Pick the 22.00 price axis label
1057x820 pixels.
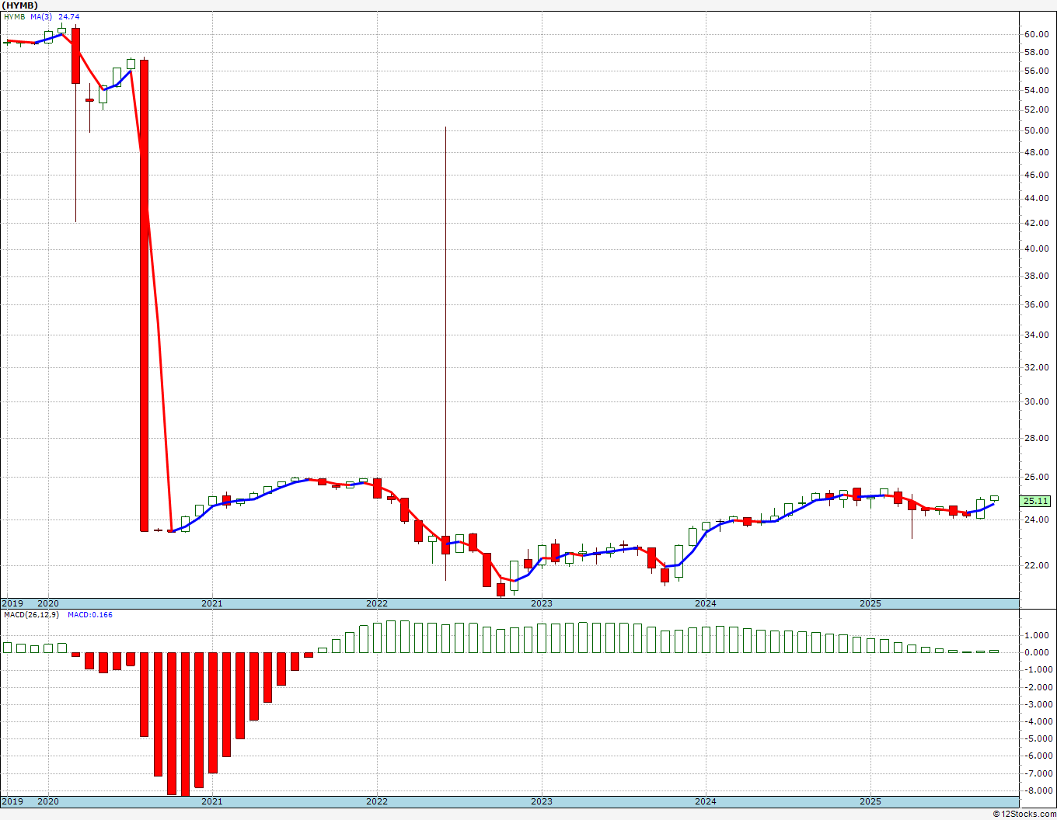click(1037, 565)
